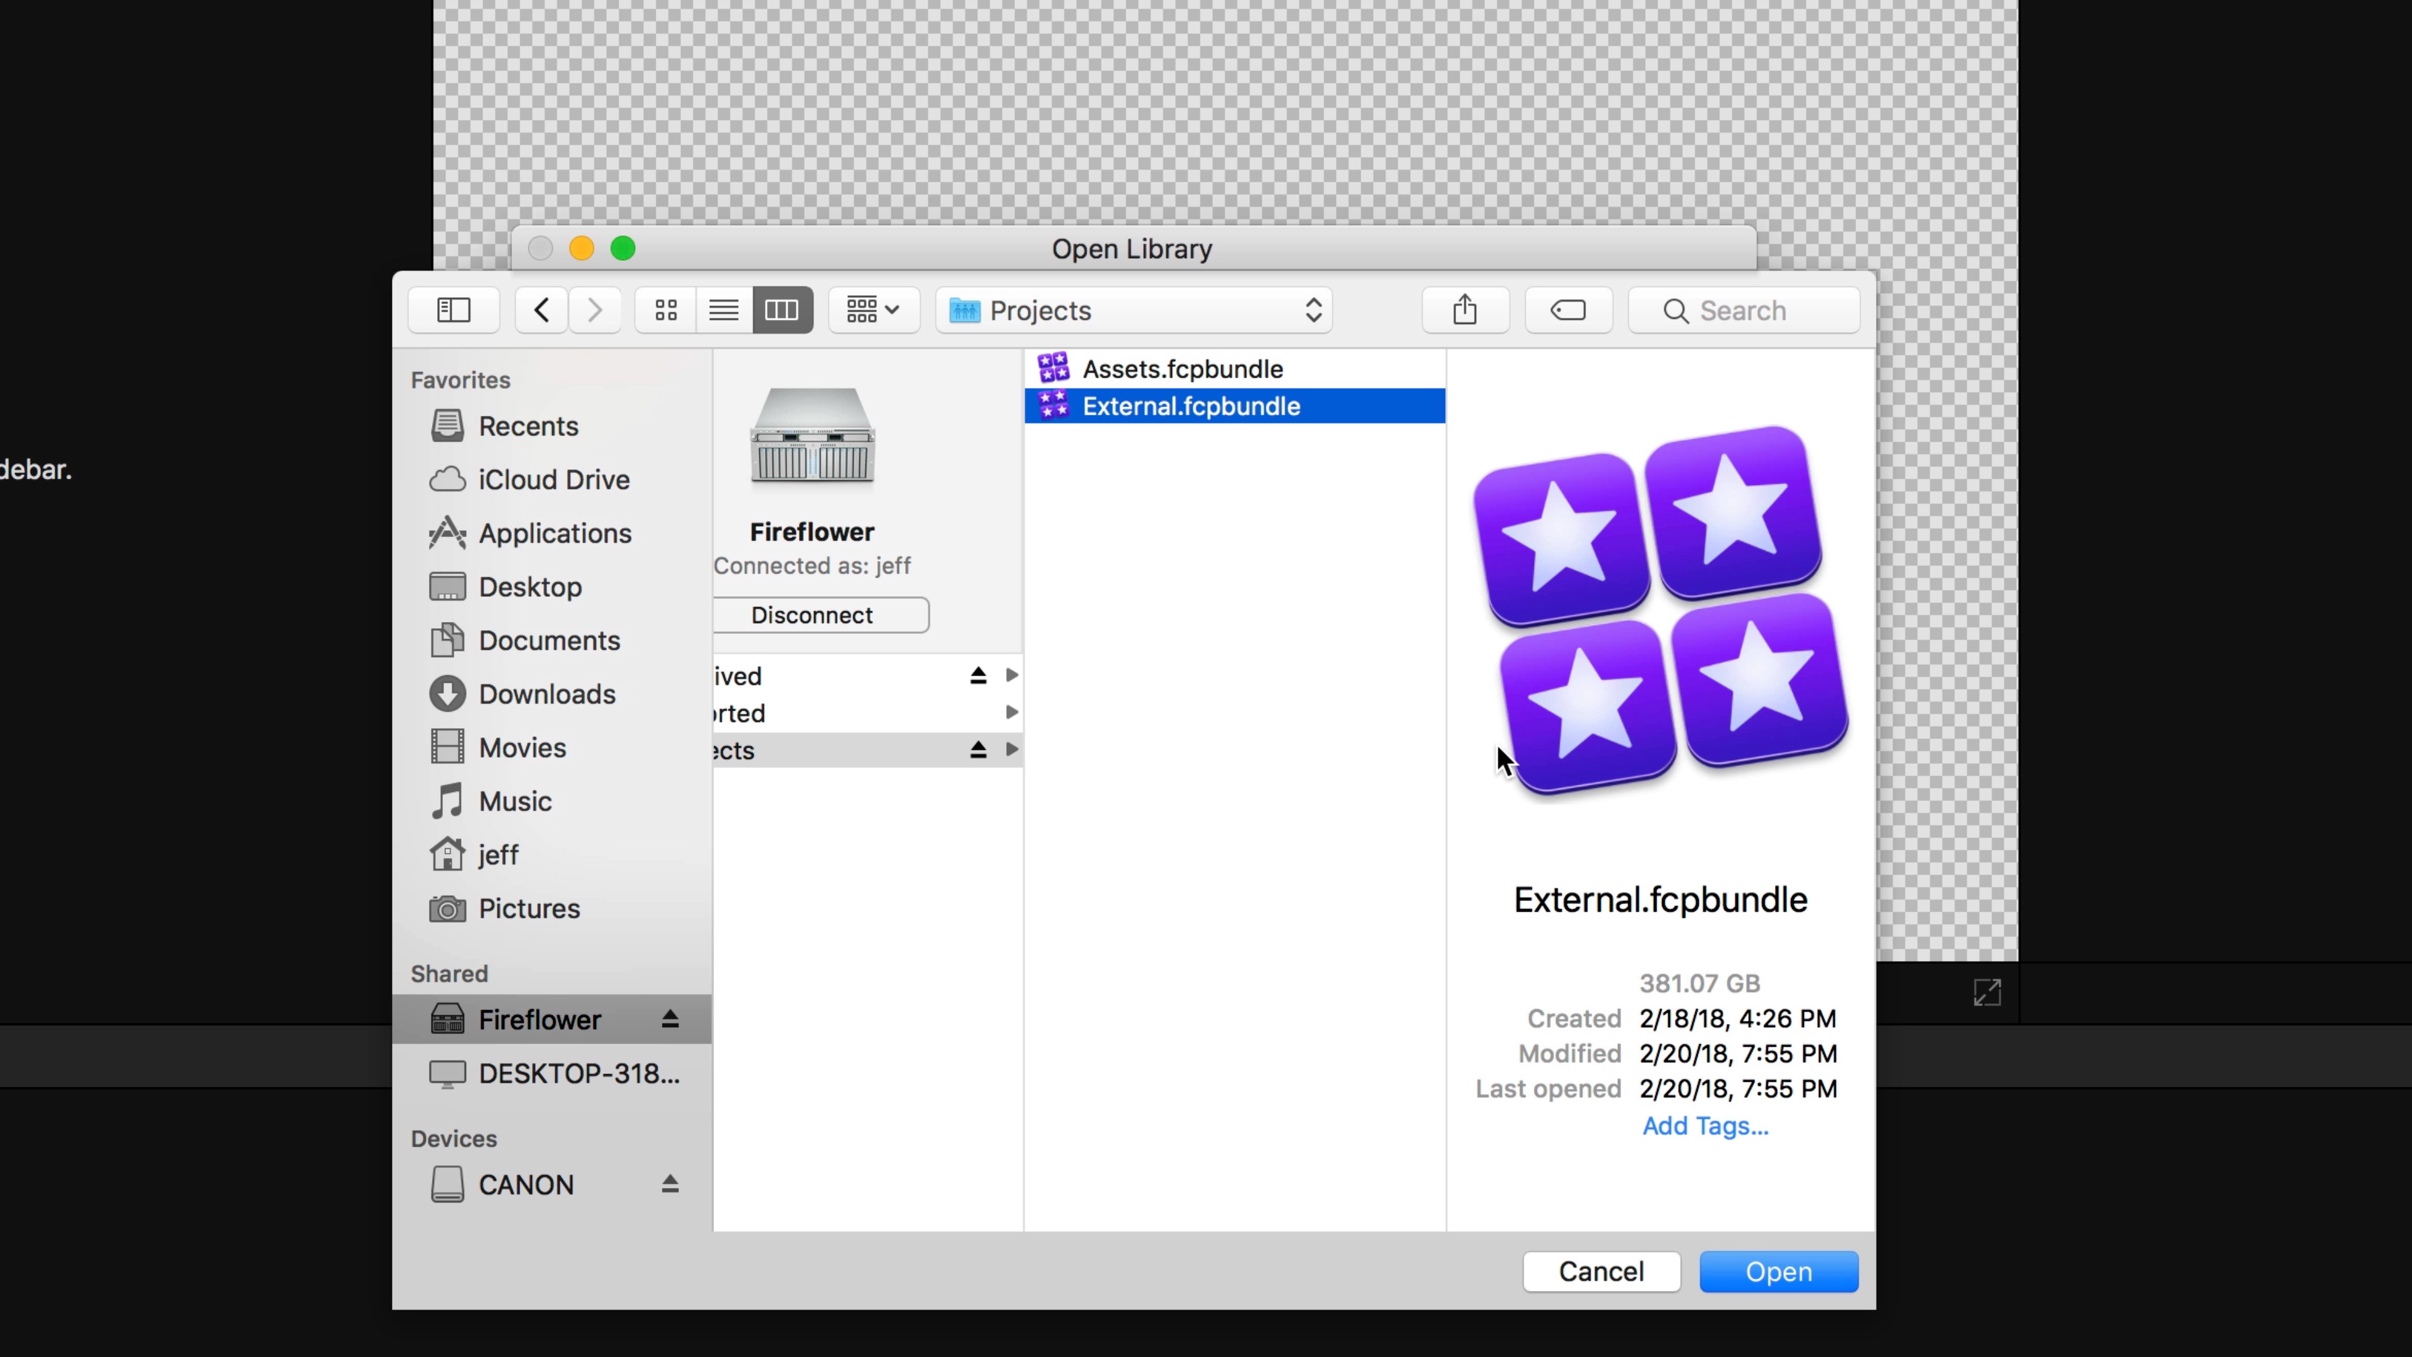The width and height of the screenshot is (2412, 1357).
Task: Select Assets.fcpbundle in the file list
Action: 1183,369
